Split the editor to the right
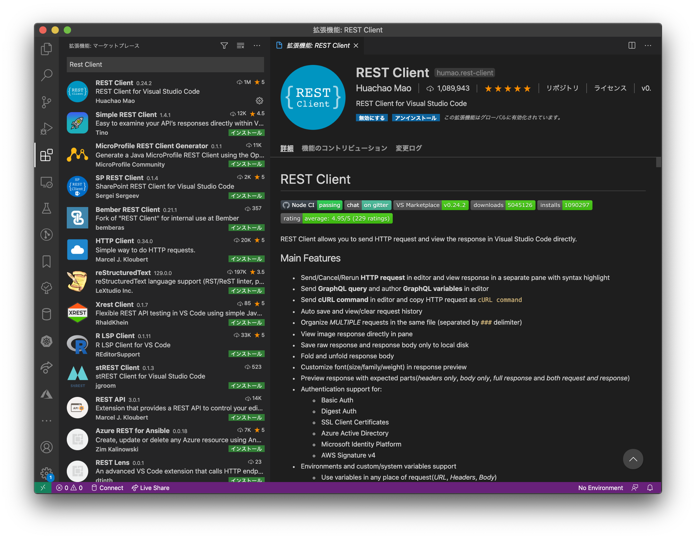696x539 pixels. [632, 46]
